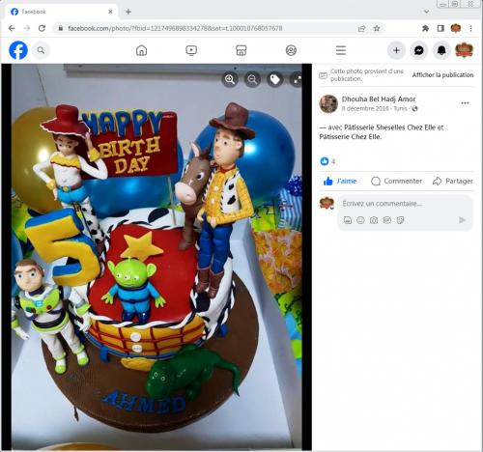Open Chrome extensions puzzle icon

[x=425, y=28]
